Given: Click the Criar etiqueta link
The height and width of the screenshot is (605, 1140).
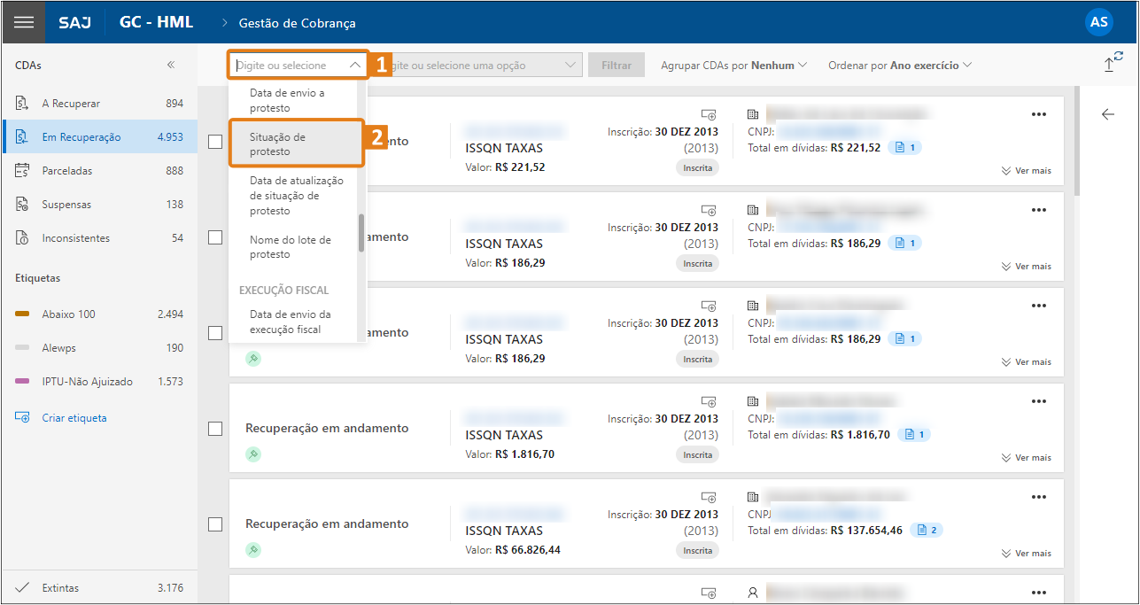Looking at the screenshot, I should tap(74, 418).
